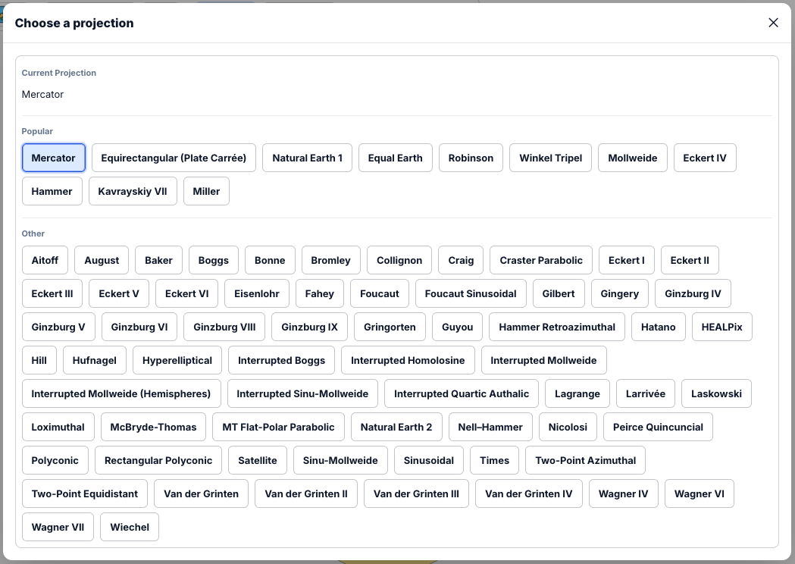The image size is (795, 564).
Task: Pick the Natural Earth 1 projection
Action: point(307,158)
